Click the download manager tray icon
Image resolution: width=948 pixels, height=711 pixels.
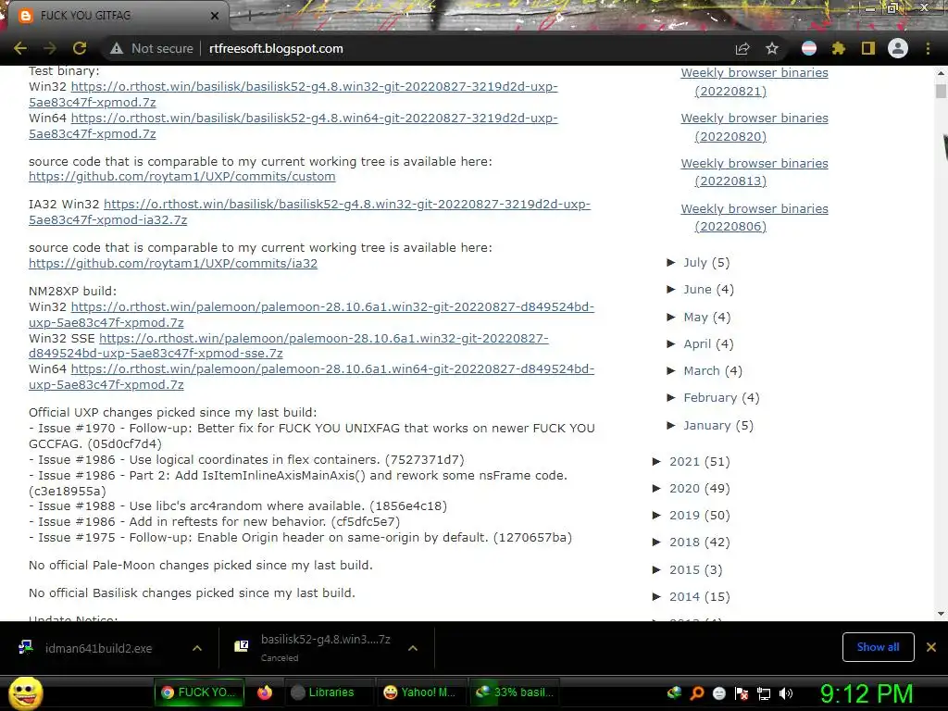pos(674,693)
